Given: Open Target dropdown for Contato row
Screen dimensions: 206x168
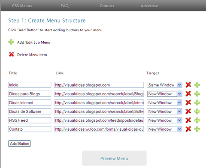Looking at the screenshot, I should [x=164, y=129].
